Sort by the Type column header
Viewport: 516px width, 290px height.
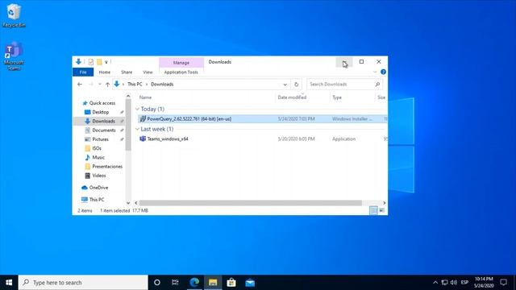(337, 97)
